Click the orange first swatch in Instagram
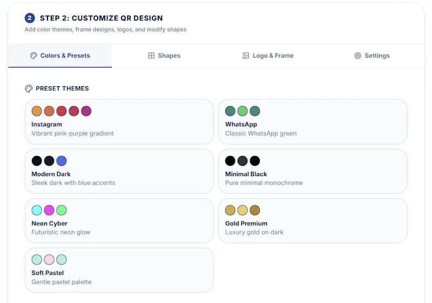The width and height of the screenshot is (432, 303). tap(37, 111)
